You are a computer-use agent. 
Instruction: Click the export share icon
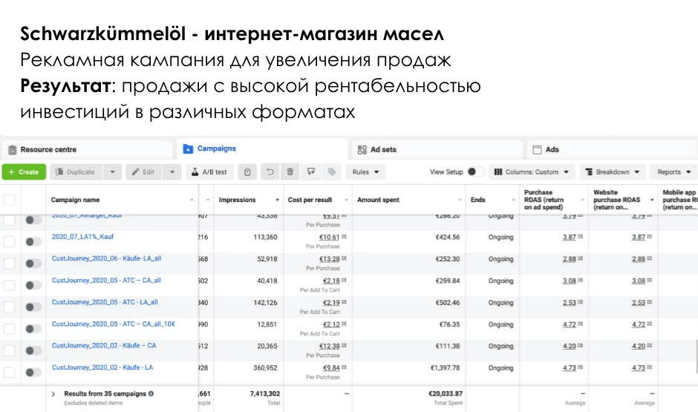click(310, 171)
